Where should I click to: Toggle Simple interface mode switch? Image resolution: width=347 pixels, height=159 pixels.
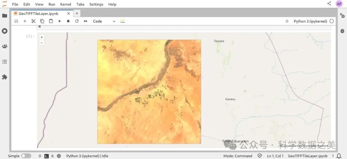(x=26, y=156)
